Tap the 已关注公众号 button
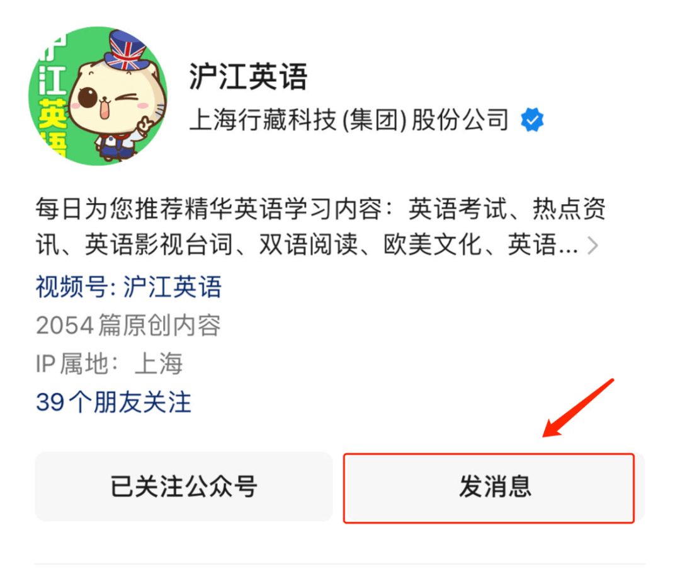This screenshot has width=680, height=569. point(184,486)
